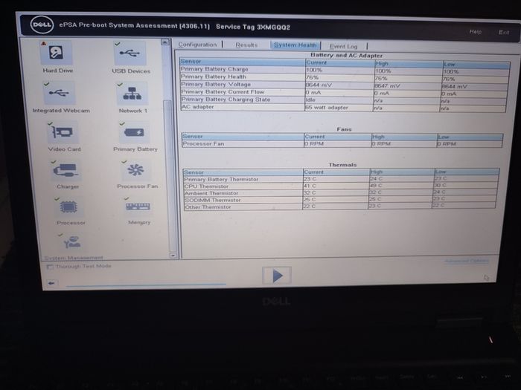This screenshot has width=521, height=390.
Task: Start tests with the play button
Action: [x=277, y=276]
